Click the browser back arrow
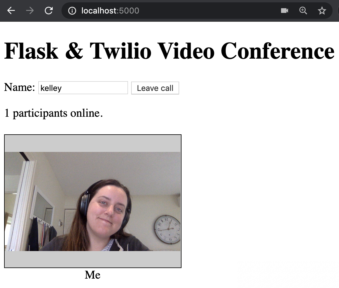The height and width of the screenshot is (288, 339). [x=11, y=11]
